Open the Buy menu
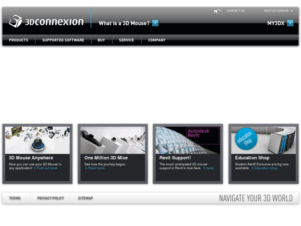 click(101, 40)
